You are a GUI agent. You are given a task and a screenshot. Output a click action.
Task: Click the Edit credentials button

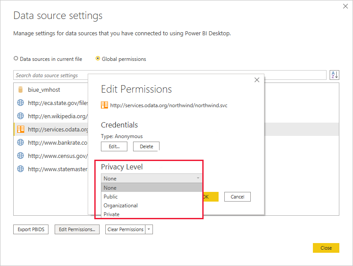[114, 146]
